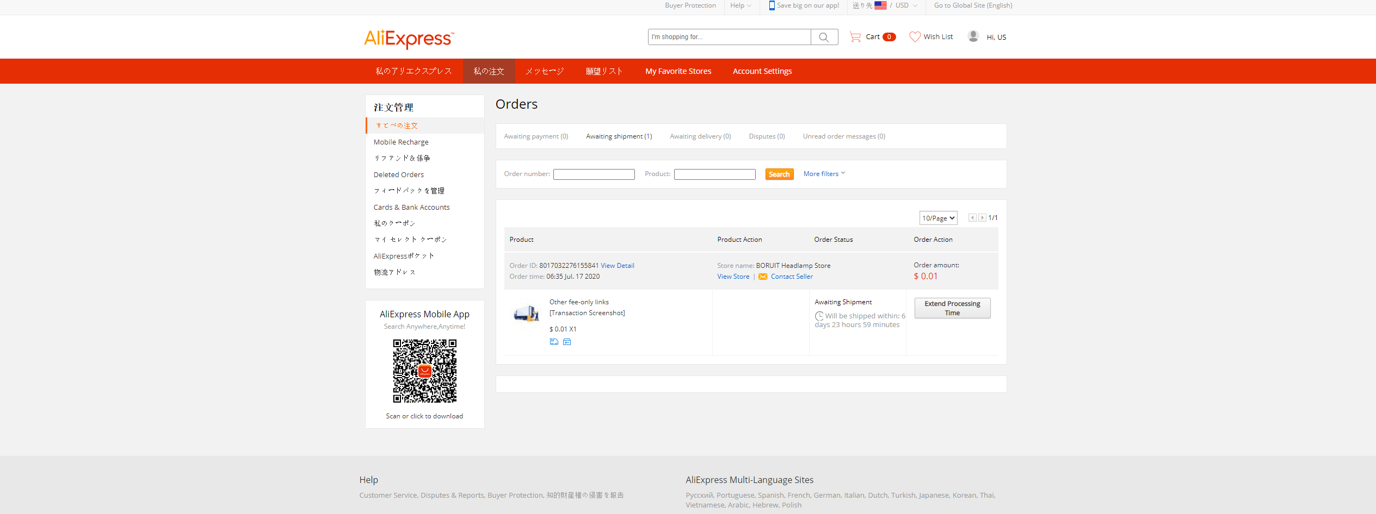Open Deleted Orders in sidebar
1376x514 pixels.
point(399,174)
